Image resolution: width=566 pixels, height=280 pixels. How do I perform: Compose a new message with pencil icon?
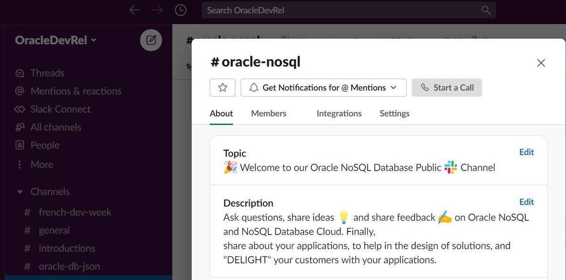151,40
